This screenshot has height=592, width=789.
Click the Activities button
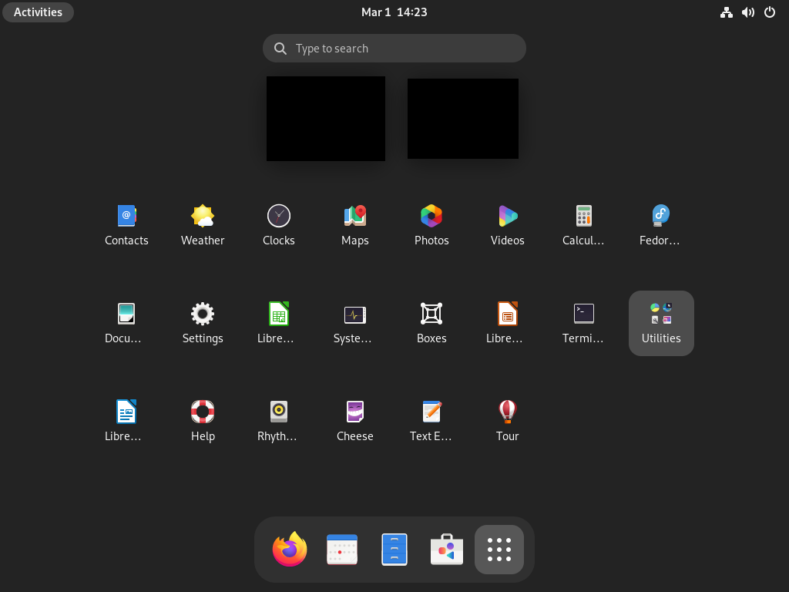pyautogui.click(x=39, y=12)
